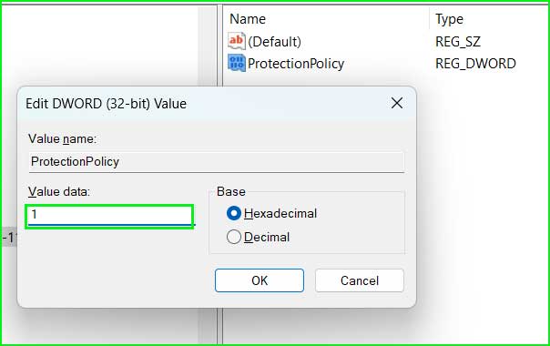Select the Hexadecimal base radio button
This screenshot has width=550, height=346.
click(x=234, y=213)
